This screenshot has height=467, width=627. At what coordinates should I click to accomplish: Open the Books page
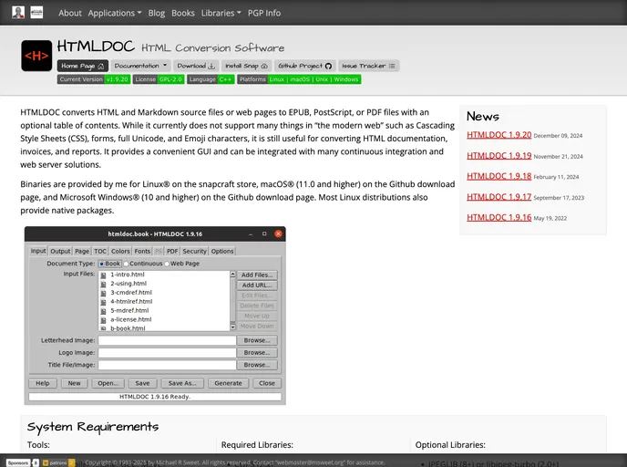click(x=183, y=13)
